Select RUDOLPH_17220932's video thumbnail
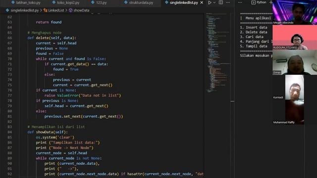Screen dimensions: 317x178 [295, 38]
